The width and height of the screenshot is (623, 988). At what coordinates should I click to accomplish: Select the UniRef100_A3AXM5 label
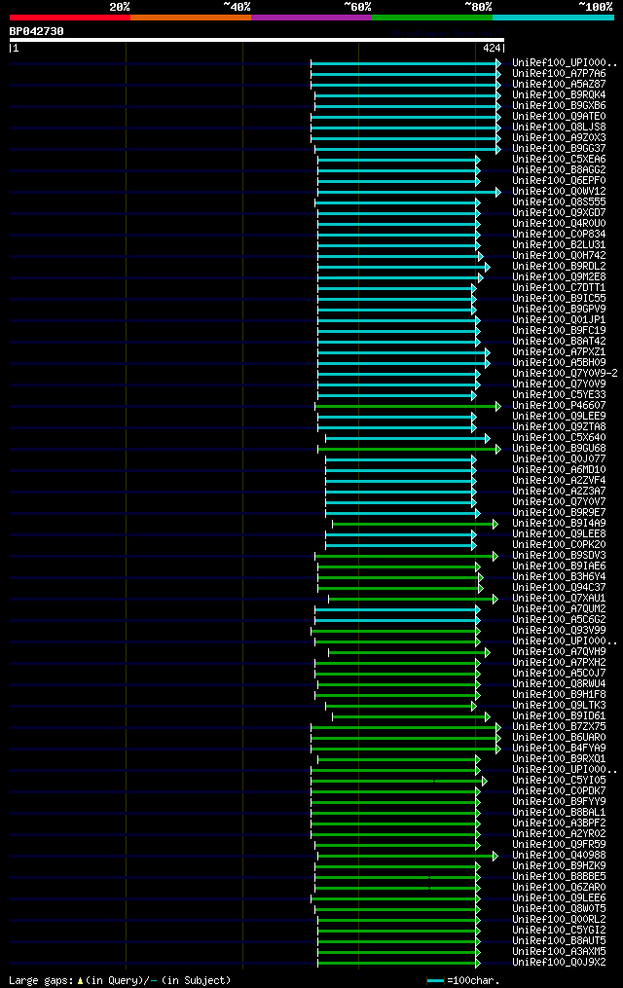coord(559,952)
